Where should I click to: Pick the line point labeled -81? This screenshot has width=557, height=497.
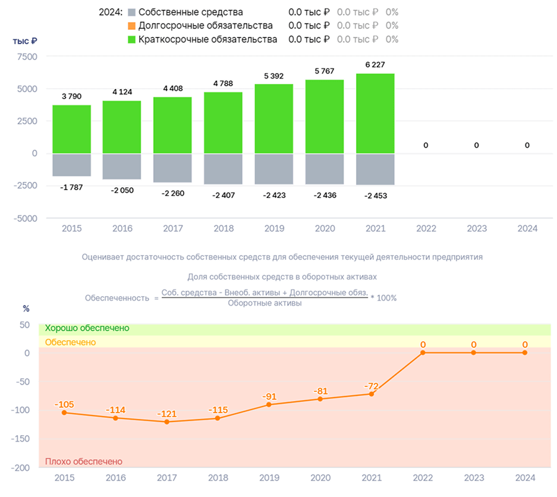[x=320, y=399]
